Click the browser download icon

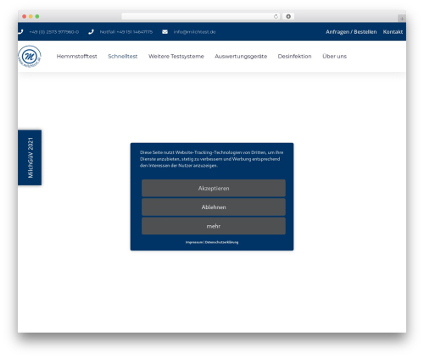point(288,17)
